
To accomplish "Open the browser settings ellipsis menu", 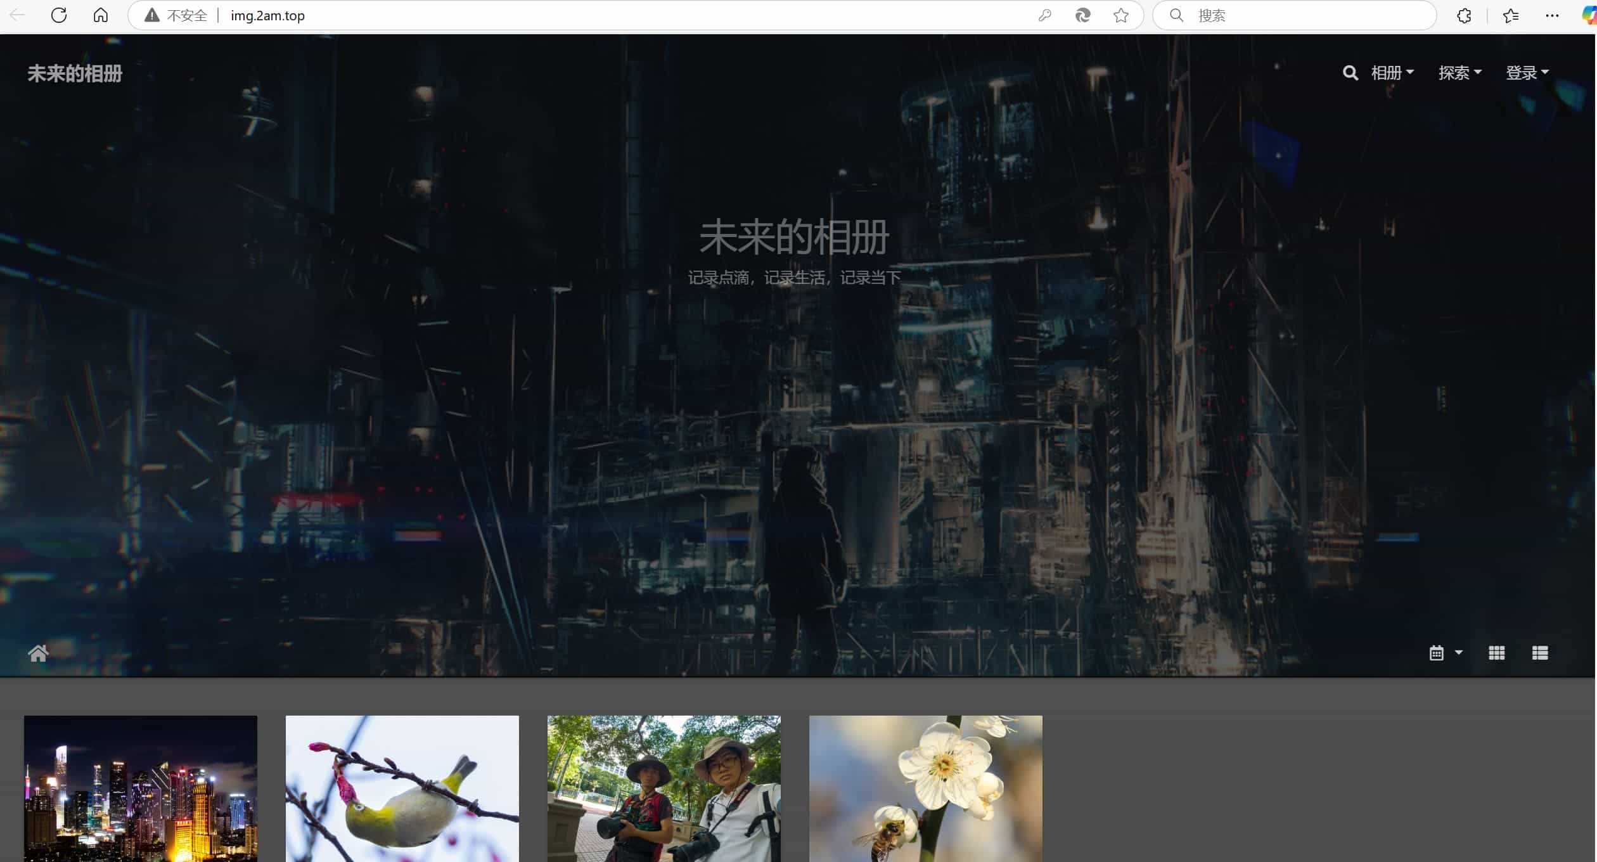I will point(1552,15).
